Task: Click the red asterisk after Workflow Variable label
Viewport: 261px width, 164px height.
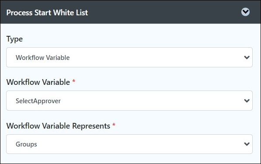Action: click(x=73, y=81)
